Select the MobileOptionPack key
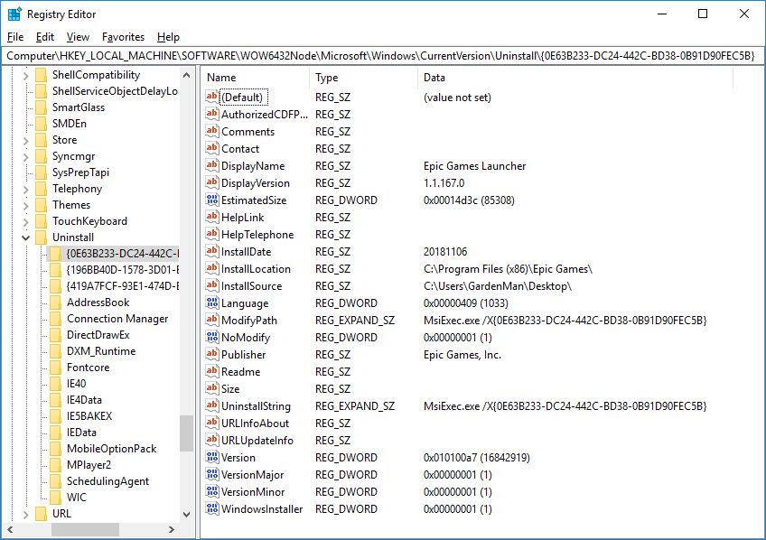766x540 pixels. click(111, 449)
